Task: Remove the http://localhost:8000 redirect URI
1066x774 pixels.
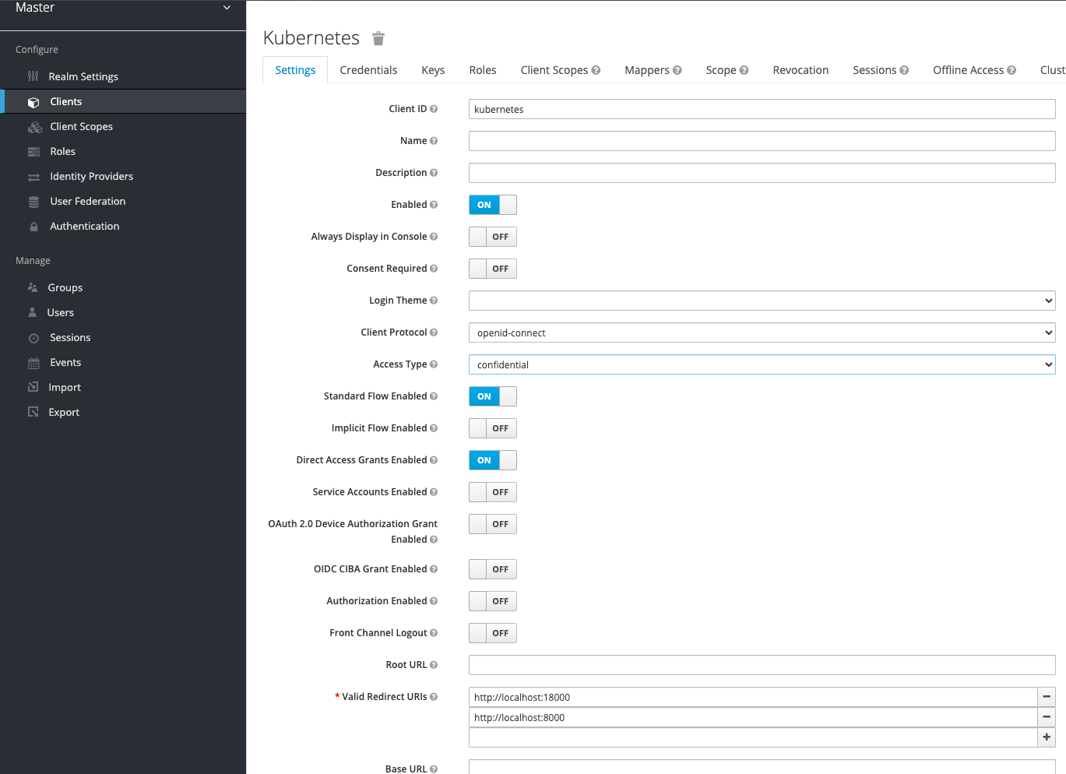Action: click(1047, 717)
